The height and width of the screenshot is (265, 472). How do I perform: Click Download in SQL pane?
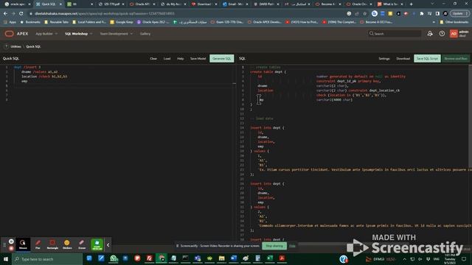point(403,59)
